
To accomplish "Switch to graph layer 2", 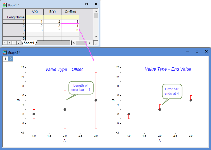I will (10, 59).
